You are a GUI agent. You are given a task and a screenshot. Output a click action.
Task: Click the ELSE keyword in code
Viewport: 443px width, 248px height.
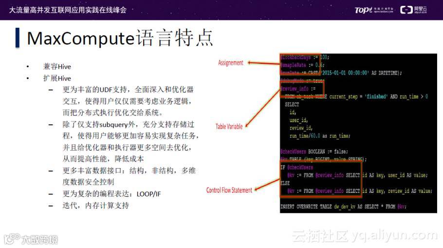click(285, 183)
